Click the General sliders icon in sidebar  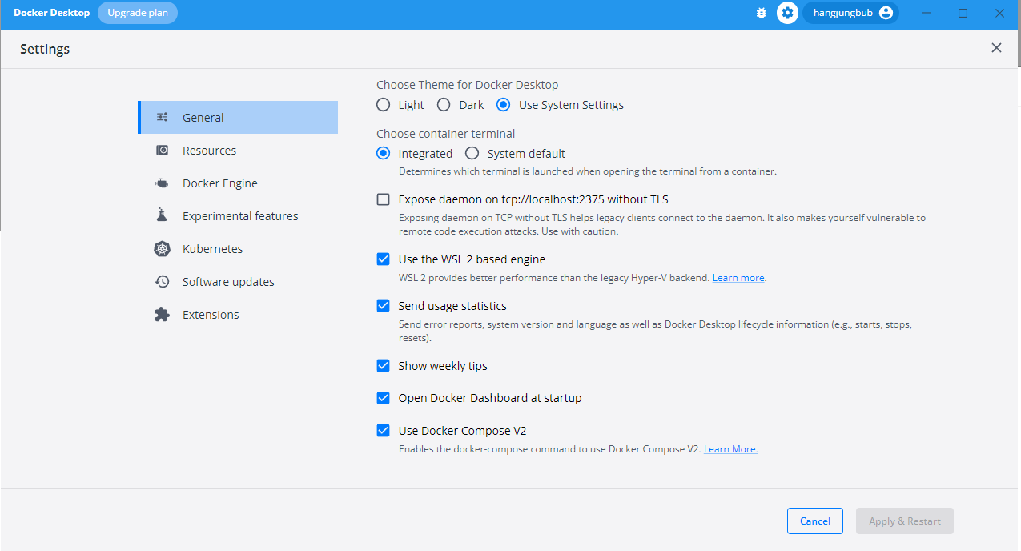click(163, 117)
